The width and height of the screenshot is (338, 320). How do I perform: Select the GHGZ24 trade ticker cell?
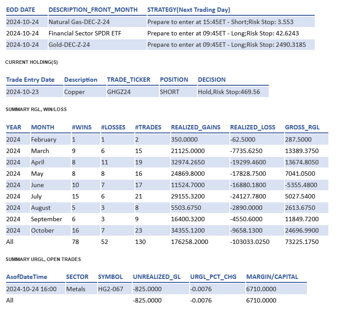point(119,92)
